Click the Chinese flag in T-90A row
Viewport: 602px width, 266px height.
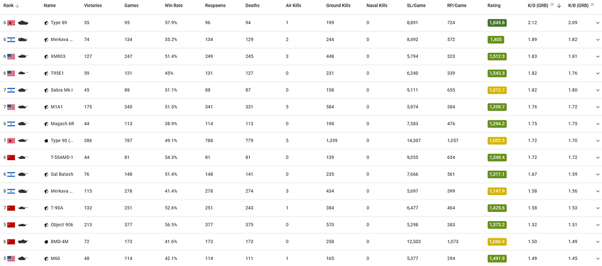pos(11,208)
